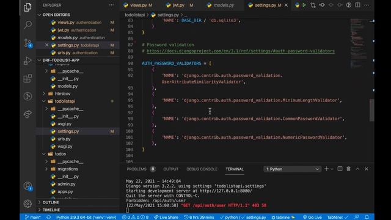Open urls.py authentication in Open Editors
This screenshot has width=391, height=220.
point(78,53)
